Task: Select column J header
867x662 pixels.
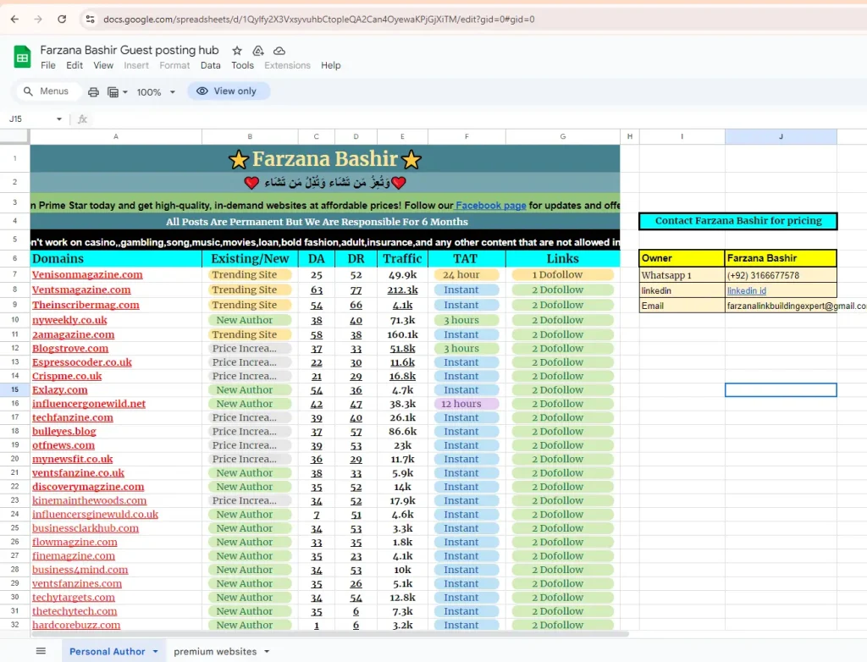Action: click(781, 136)
